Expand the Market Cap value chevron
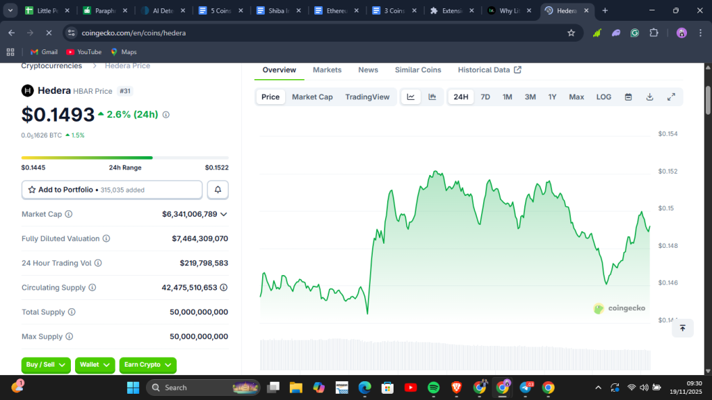The width and height of the screenshot is (712, 400). [224, 215]
